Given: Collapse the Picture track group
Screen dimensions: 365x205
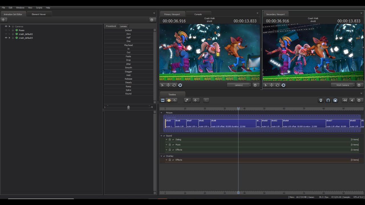Looking at the screenshot, I should (161, 113).
